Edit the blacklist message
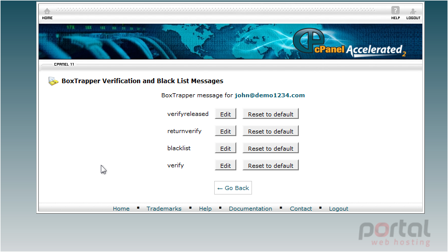 point(225,148)
